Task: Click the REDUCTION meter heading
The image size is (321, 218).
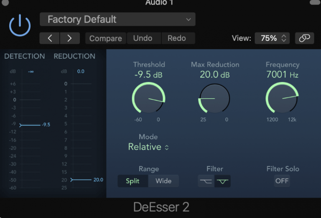Action: (74, 56)
